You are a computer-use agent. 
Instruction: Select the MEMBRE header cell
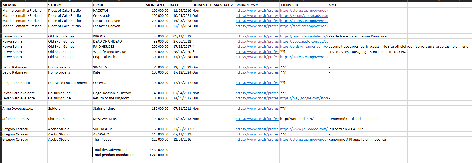pos(25,5)
